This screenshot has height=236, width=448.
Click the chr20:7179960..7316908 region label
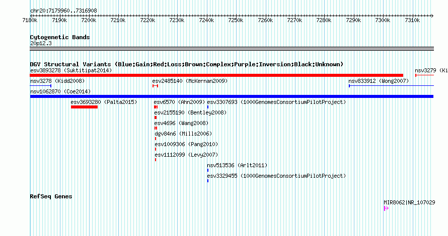coord(63,11)
